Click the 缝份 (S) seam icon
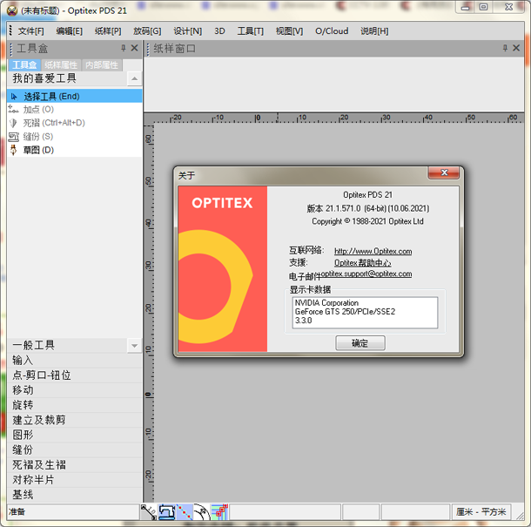The height and width of the screenshot is (527, 531). pyautogui.click(x=13, y=137)
